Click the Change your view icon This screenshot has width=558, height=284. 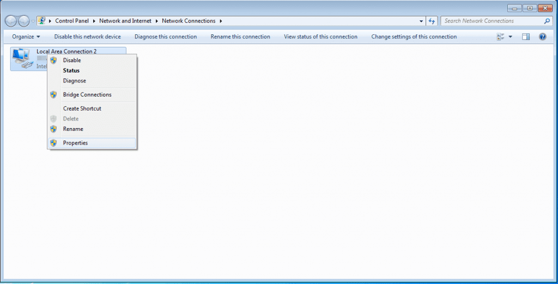point(501,37)
